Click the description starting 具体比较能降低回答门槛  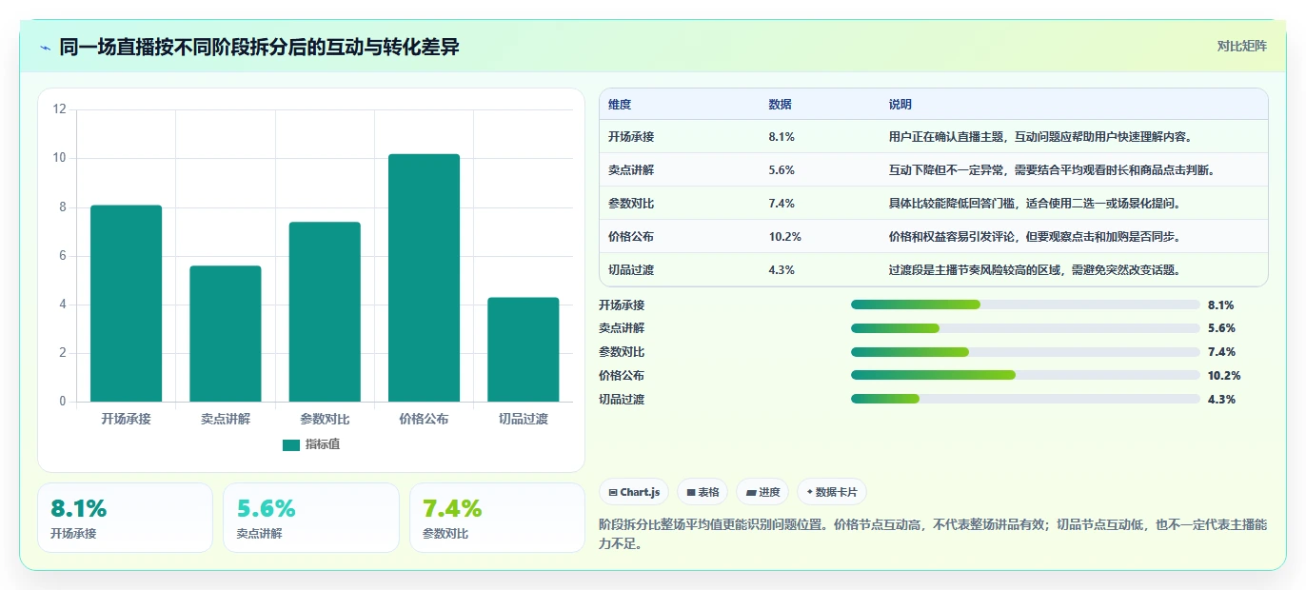click(x=1035, y=203)
